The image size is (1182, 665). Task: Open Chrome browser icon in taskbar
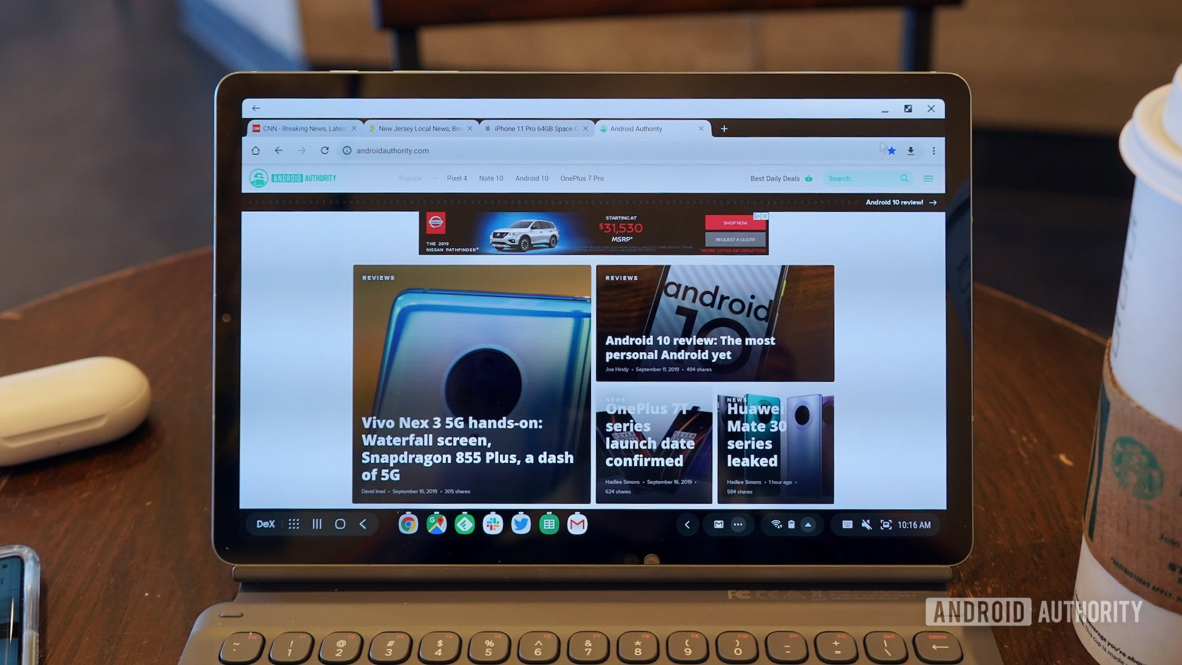(x=408, y=524)
